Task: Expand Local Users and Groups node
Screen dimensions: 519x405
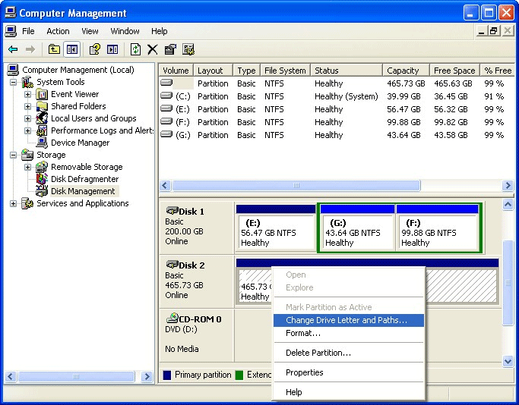Action: coord(28,118)
